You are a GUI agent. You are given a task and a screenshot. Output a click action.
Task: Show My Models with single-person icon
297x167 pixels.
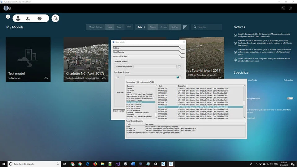[18, 18]
